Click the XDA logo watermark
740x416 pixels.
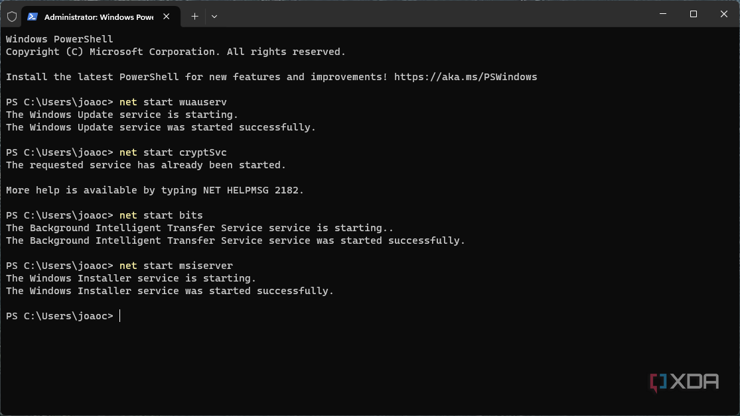point(684,382)
